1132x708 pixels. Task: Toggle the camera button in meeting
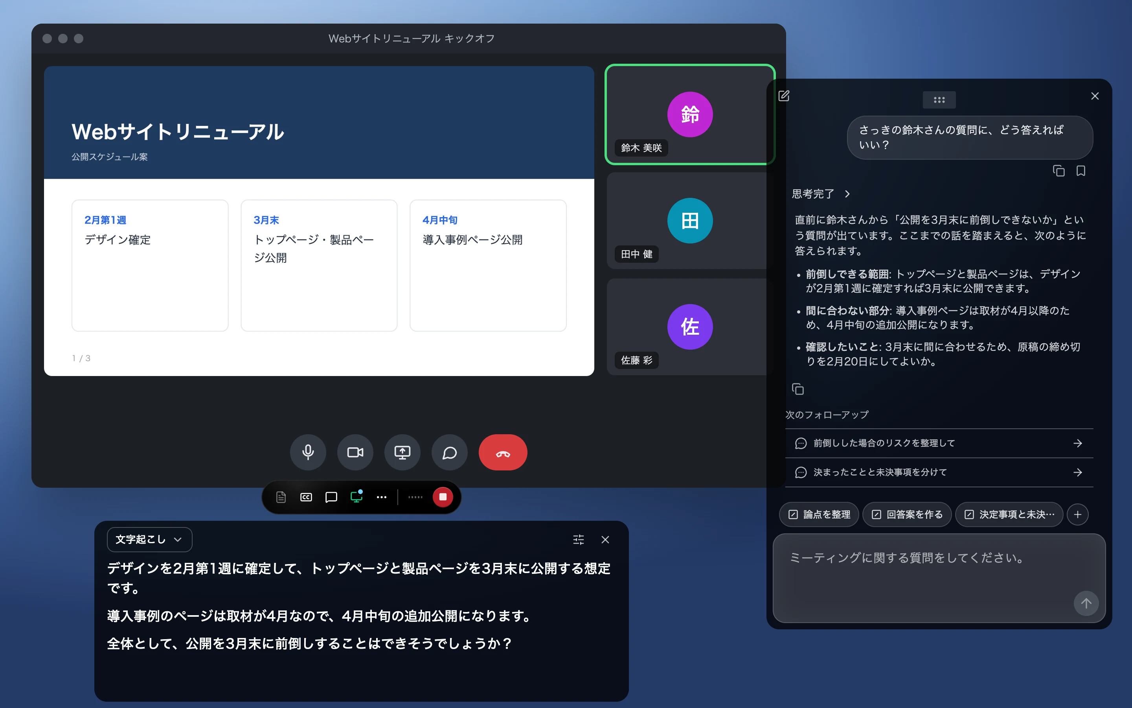point(355,452)
